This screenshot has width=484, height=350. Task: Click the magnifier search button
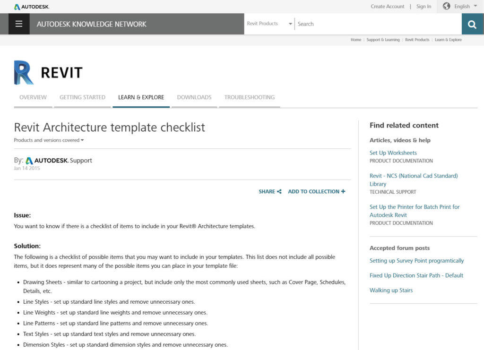point(472,24)
